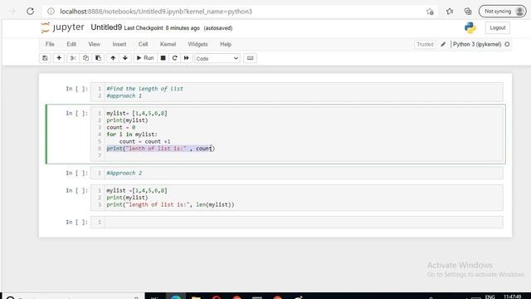View site information icon in address bar
The image size is (531, 299).
pos(51,12)
